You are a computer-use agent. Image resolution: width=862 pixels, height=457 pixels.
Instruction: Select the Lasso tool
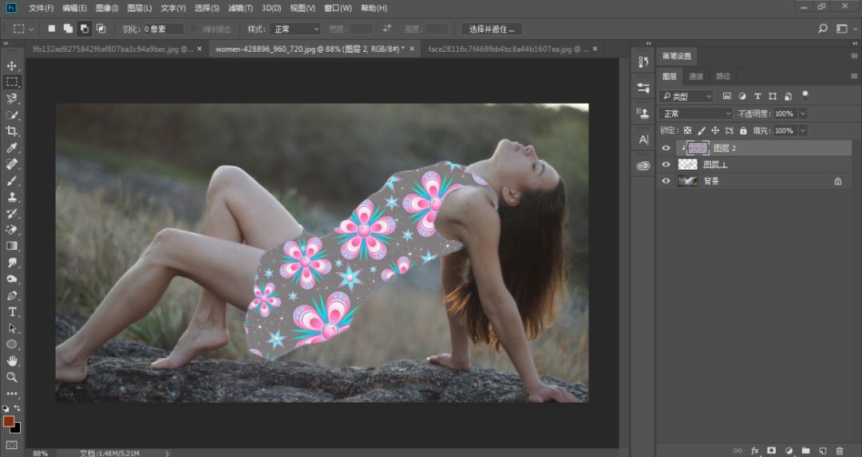pyautogui.click(x=11, y=99)
